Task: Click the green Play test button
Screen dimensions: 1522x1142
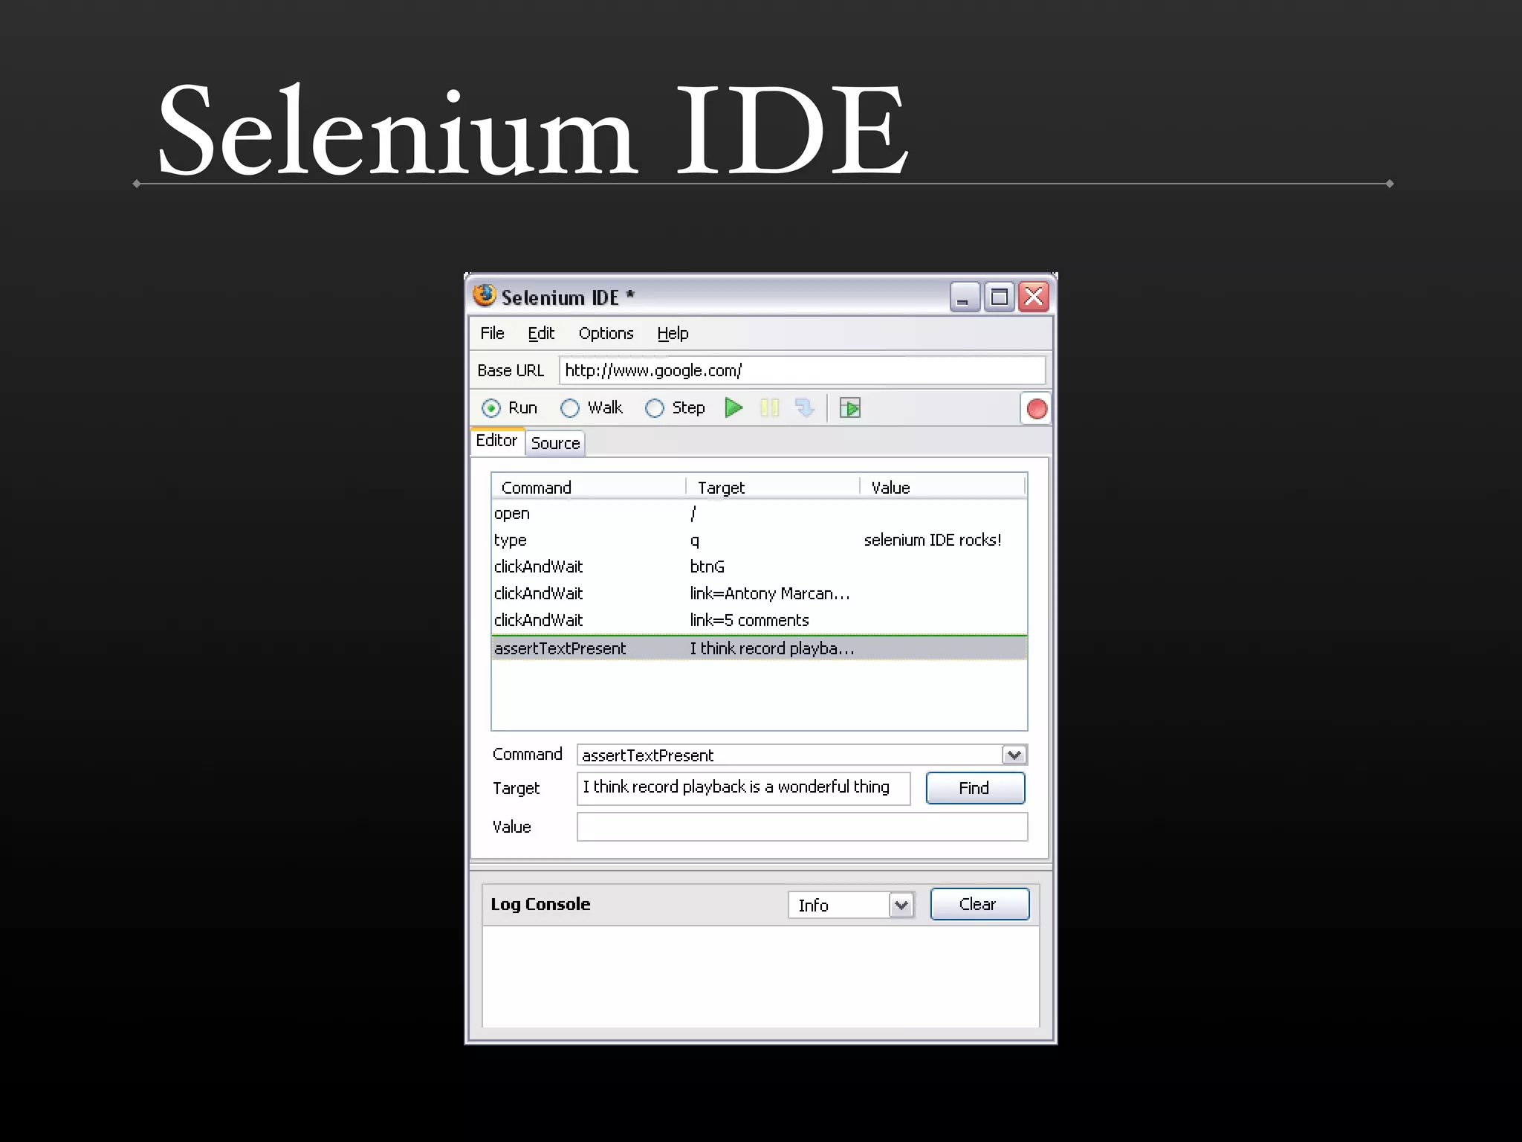Action: pos(734,407)
